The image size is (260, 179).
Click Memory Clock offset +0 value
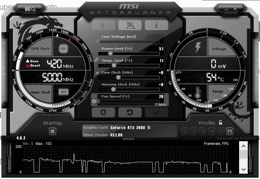tap(161, 85)
